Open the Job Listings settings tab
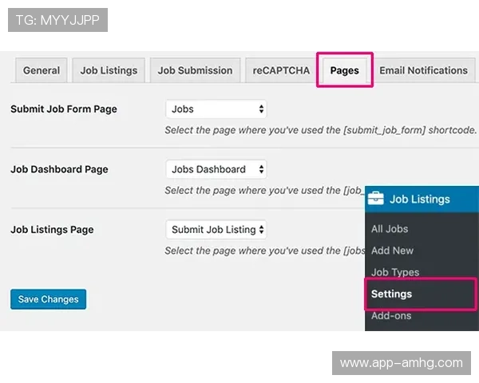479x383 pixels. click(x=109, y=70)
